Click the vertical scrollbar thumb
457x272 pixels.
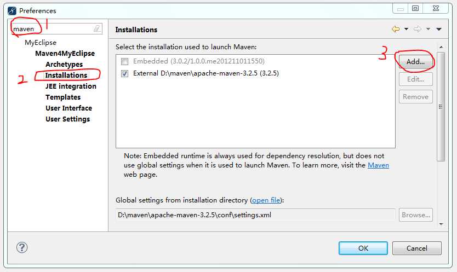point(441,107)
